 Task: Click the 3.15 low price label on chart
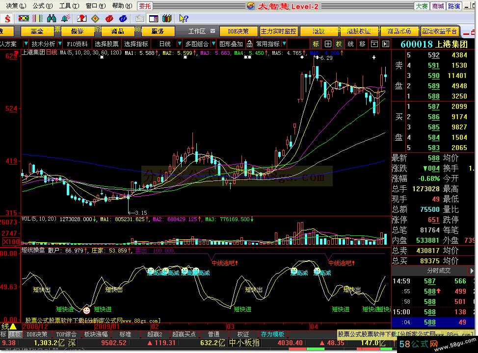[x=141, y=213]
